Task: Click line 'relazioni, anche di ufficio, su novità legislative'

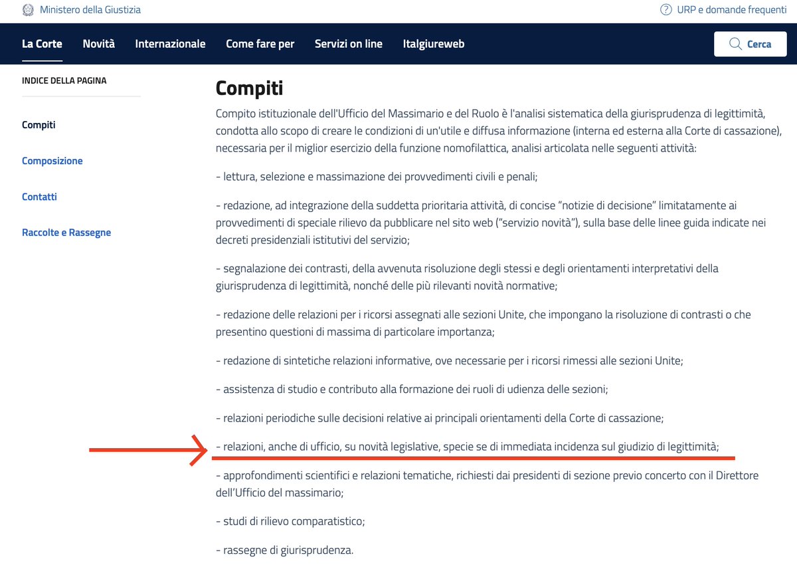Action: [468, 447]
